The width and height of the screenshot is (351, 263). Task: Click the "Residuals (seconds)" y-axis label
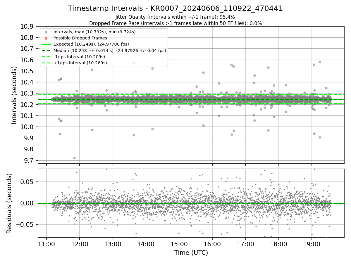(x=9, y=203)
